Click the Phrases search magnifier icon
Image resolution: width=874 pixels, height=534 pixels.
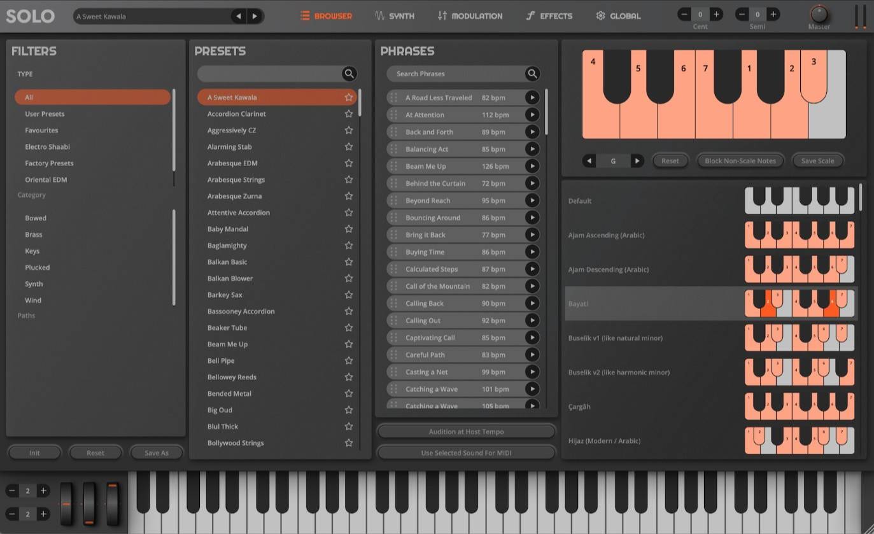pyautogui.click(x=532, y=73)
